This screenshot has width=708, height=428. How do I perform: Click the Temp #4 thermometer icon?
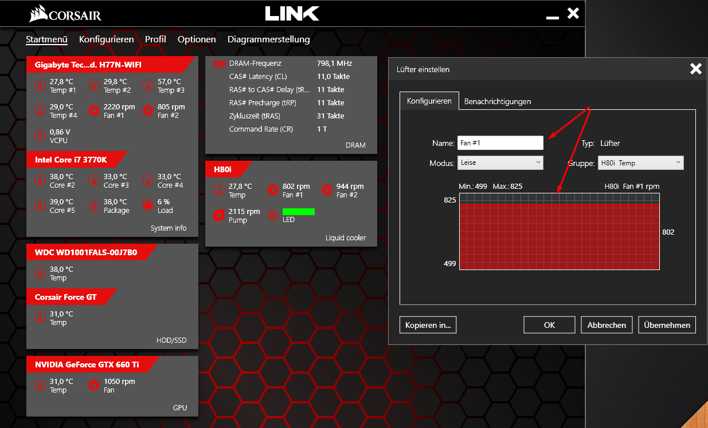[40, 111]
